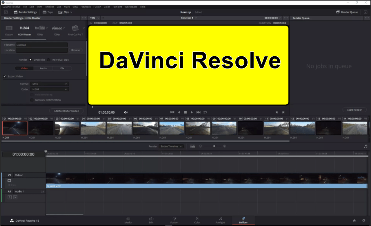Click the Add to Render Queue button
Image resolution: width=371 pixels, height=226 pixels.
66,111
